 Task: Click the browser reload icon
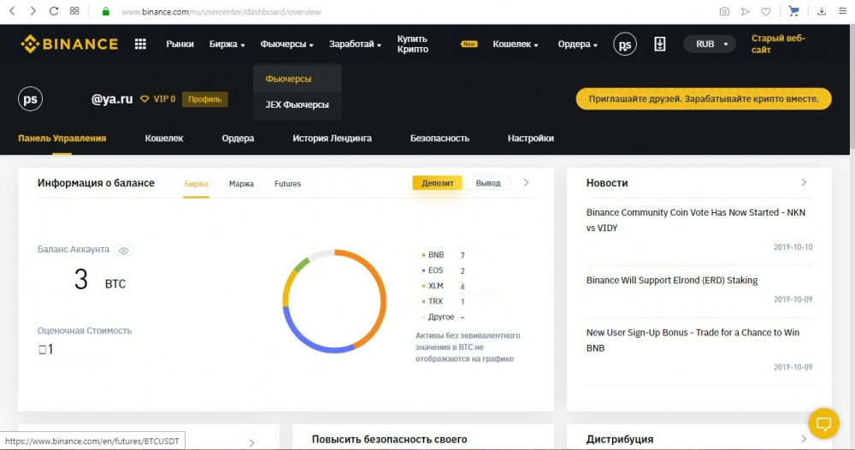coord(54,12)
